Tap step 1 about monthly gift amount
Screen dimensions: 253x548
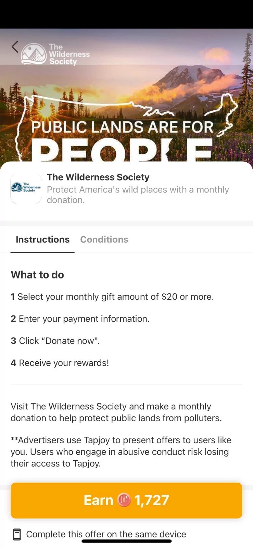click(112, 297)
